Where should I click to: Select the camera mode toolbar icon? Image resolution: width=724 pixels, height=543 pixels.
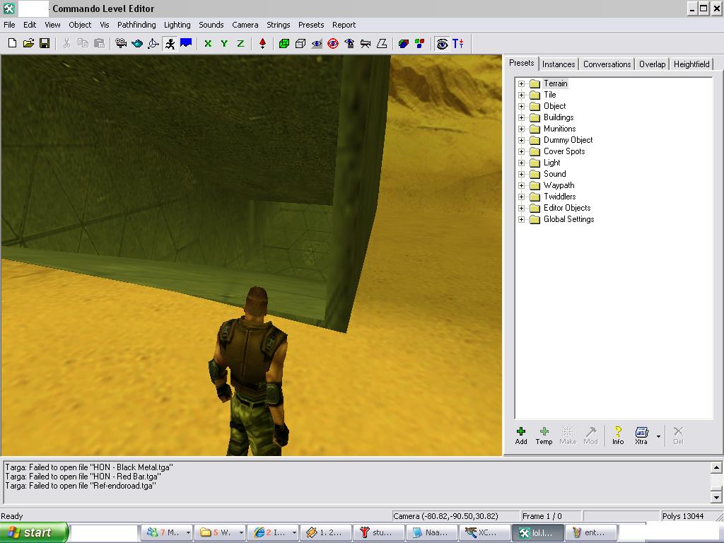point(121,43)
